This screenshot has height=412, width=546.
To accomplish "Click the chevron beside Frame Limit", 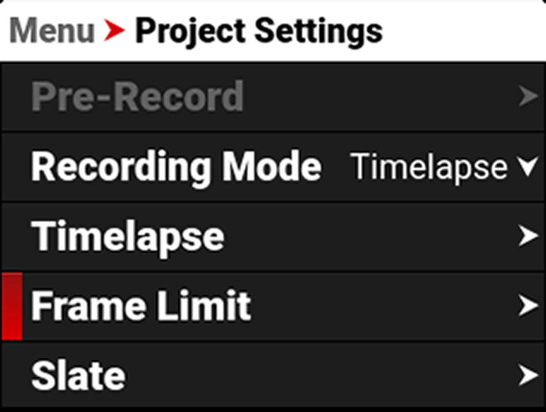I will coord(527,305).
